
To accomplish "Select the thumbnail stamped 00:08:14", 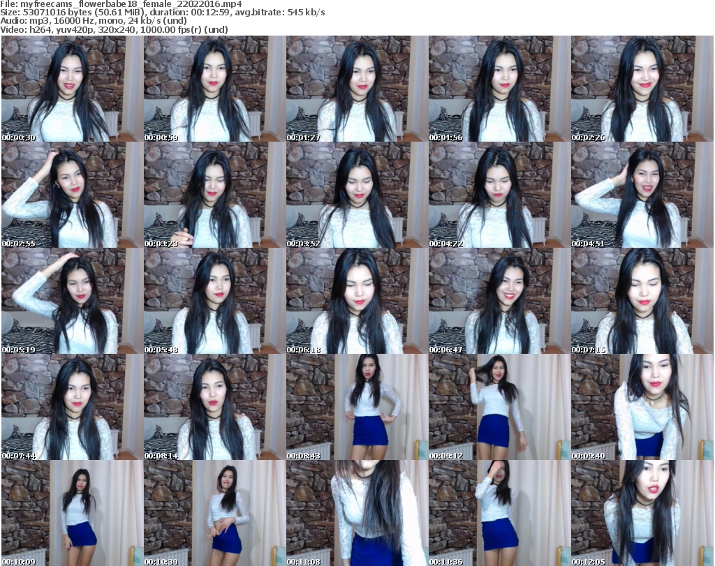I will (x=215, y=407).
